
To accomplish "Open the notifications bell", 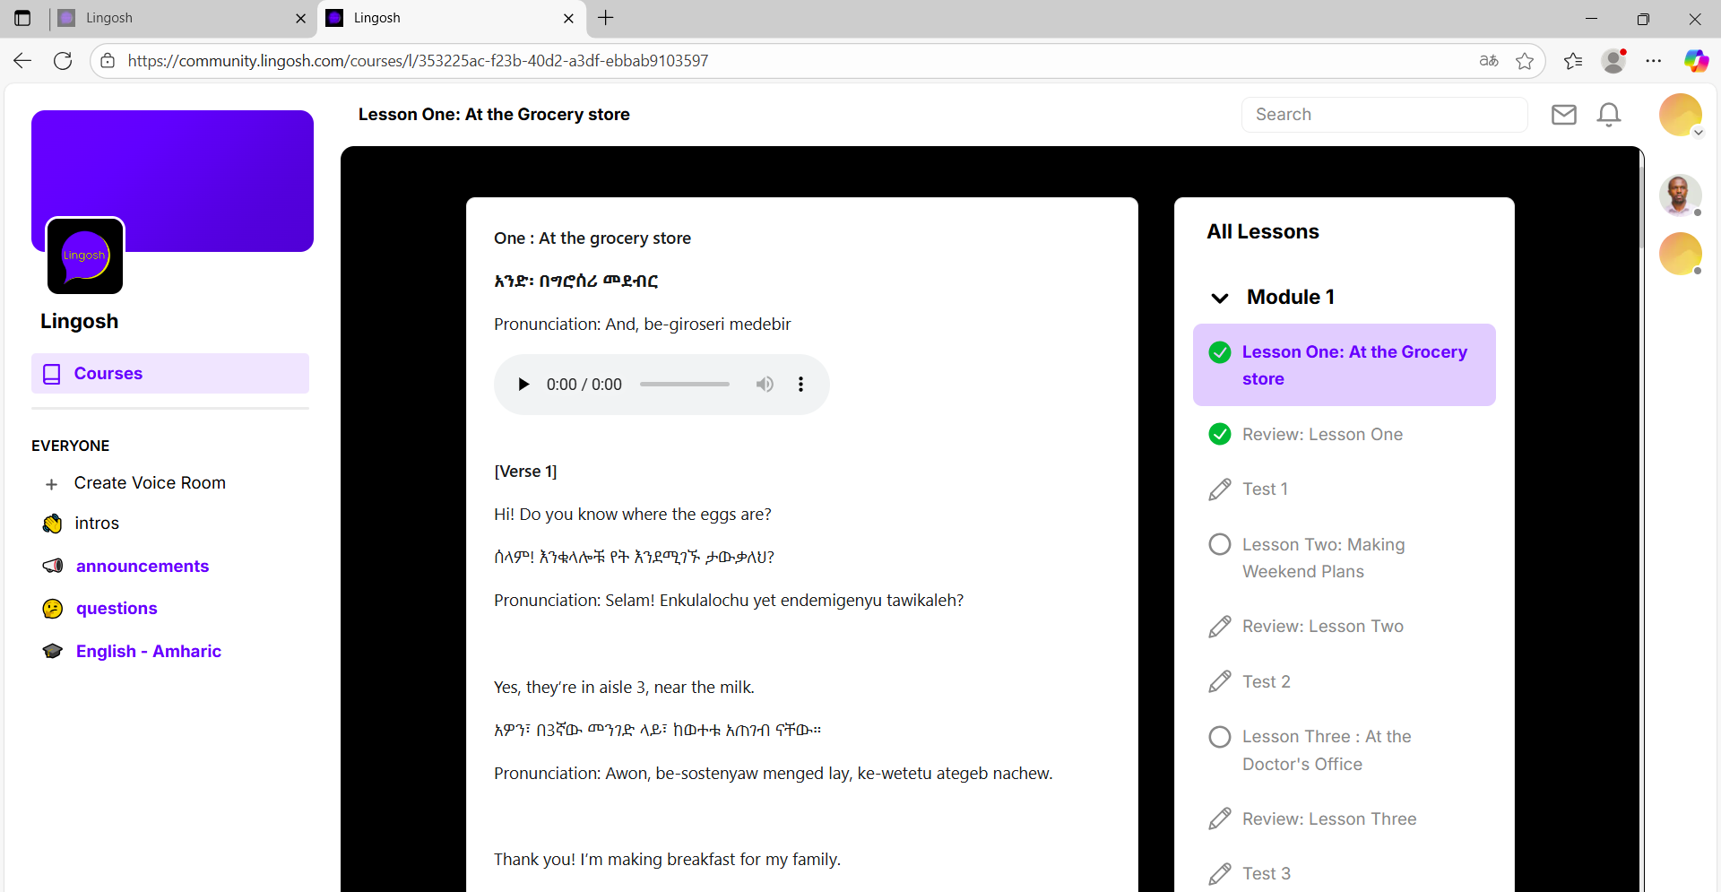I will coord(1609,115).
